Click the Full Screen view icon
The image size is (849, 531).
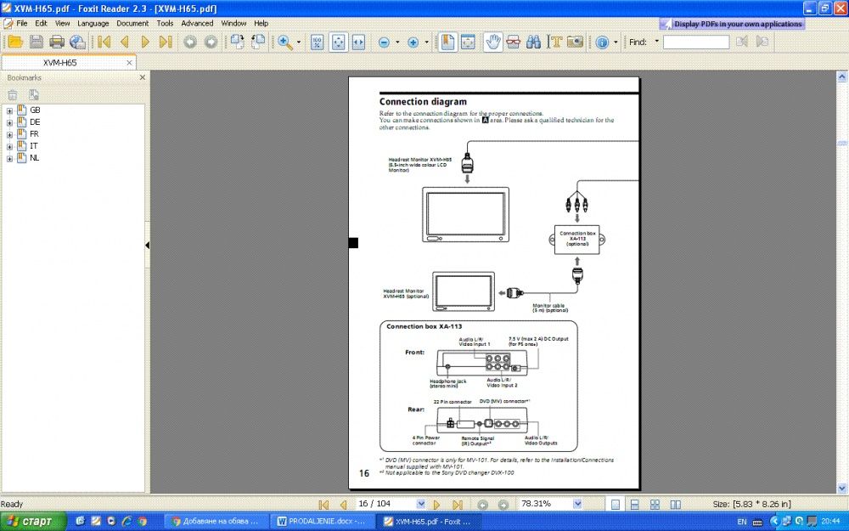coord(468,42)
